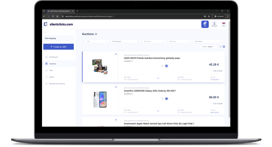Open a new browser tab
The image size is (272, 147).
(77, 11)
